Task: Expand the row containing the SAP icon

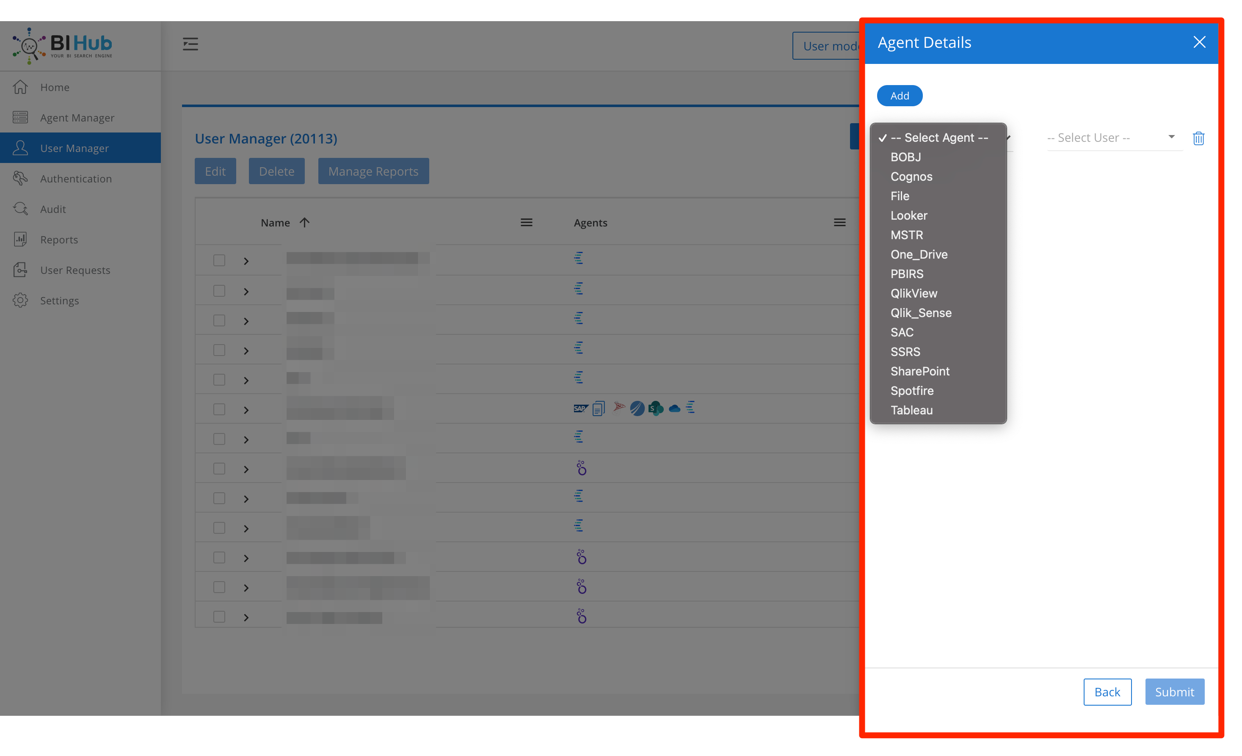Action: (246, 410)
